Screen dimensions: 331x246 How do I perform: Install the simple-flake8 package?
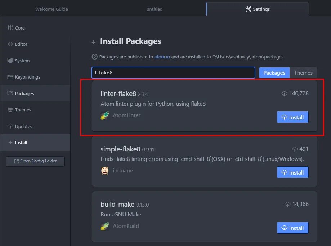pyautogui.click(x=292, y=172)
